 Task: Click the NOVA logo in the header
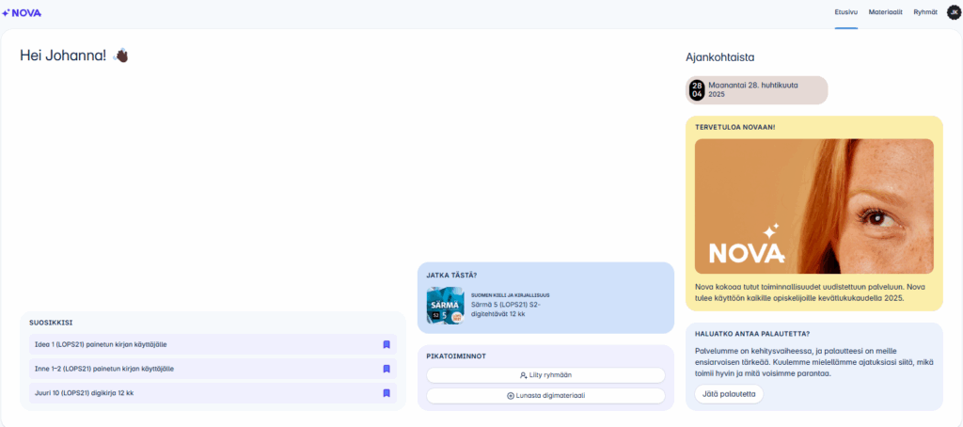23,12
